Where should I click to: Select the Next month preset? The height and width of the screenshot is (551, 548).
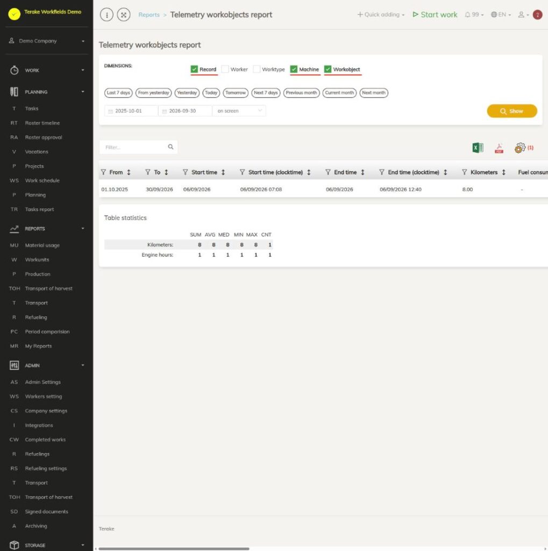click(374, 93)
